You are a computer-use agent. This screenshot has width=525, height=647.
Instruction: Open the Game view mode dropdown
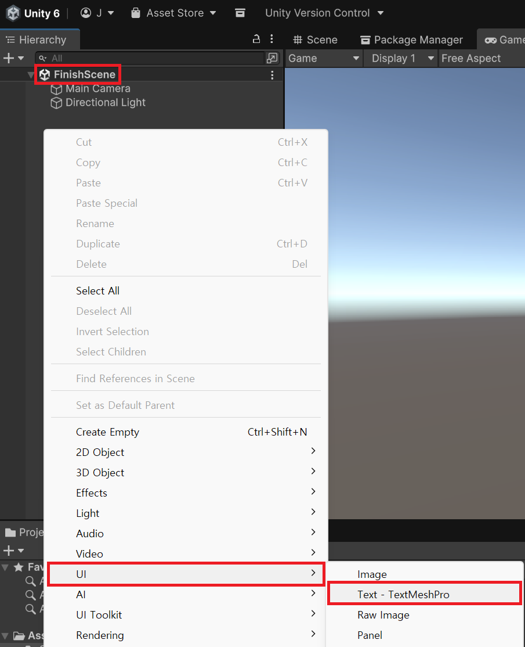[324, 58]
